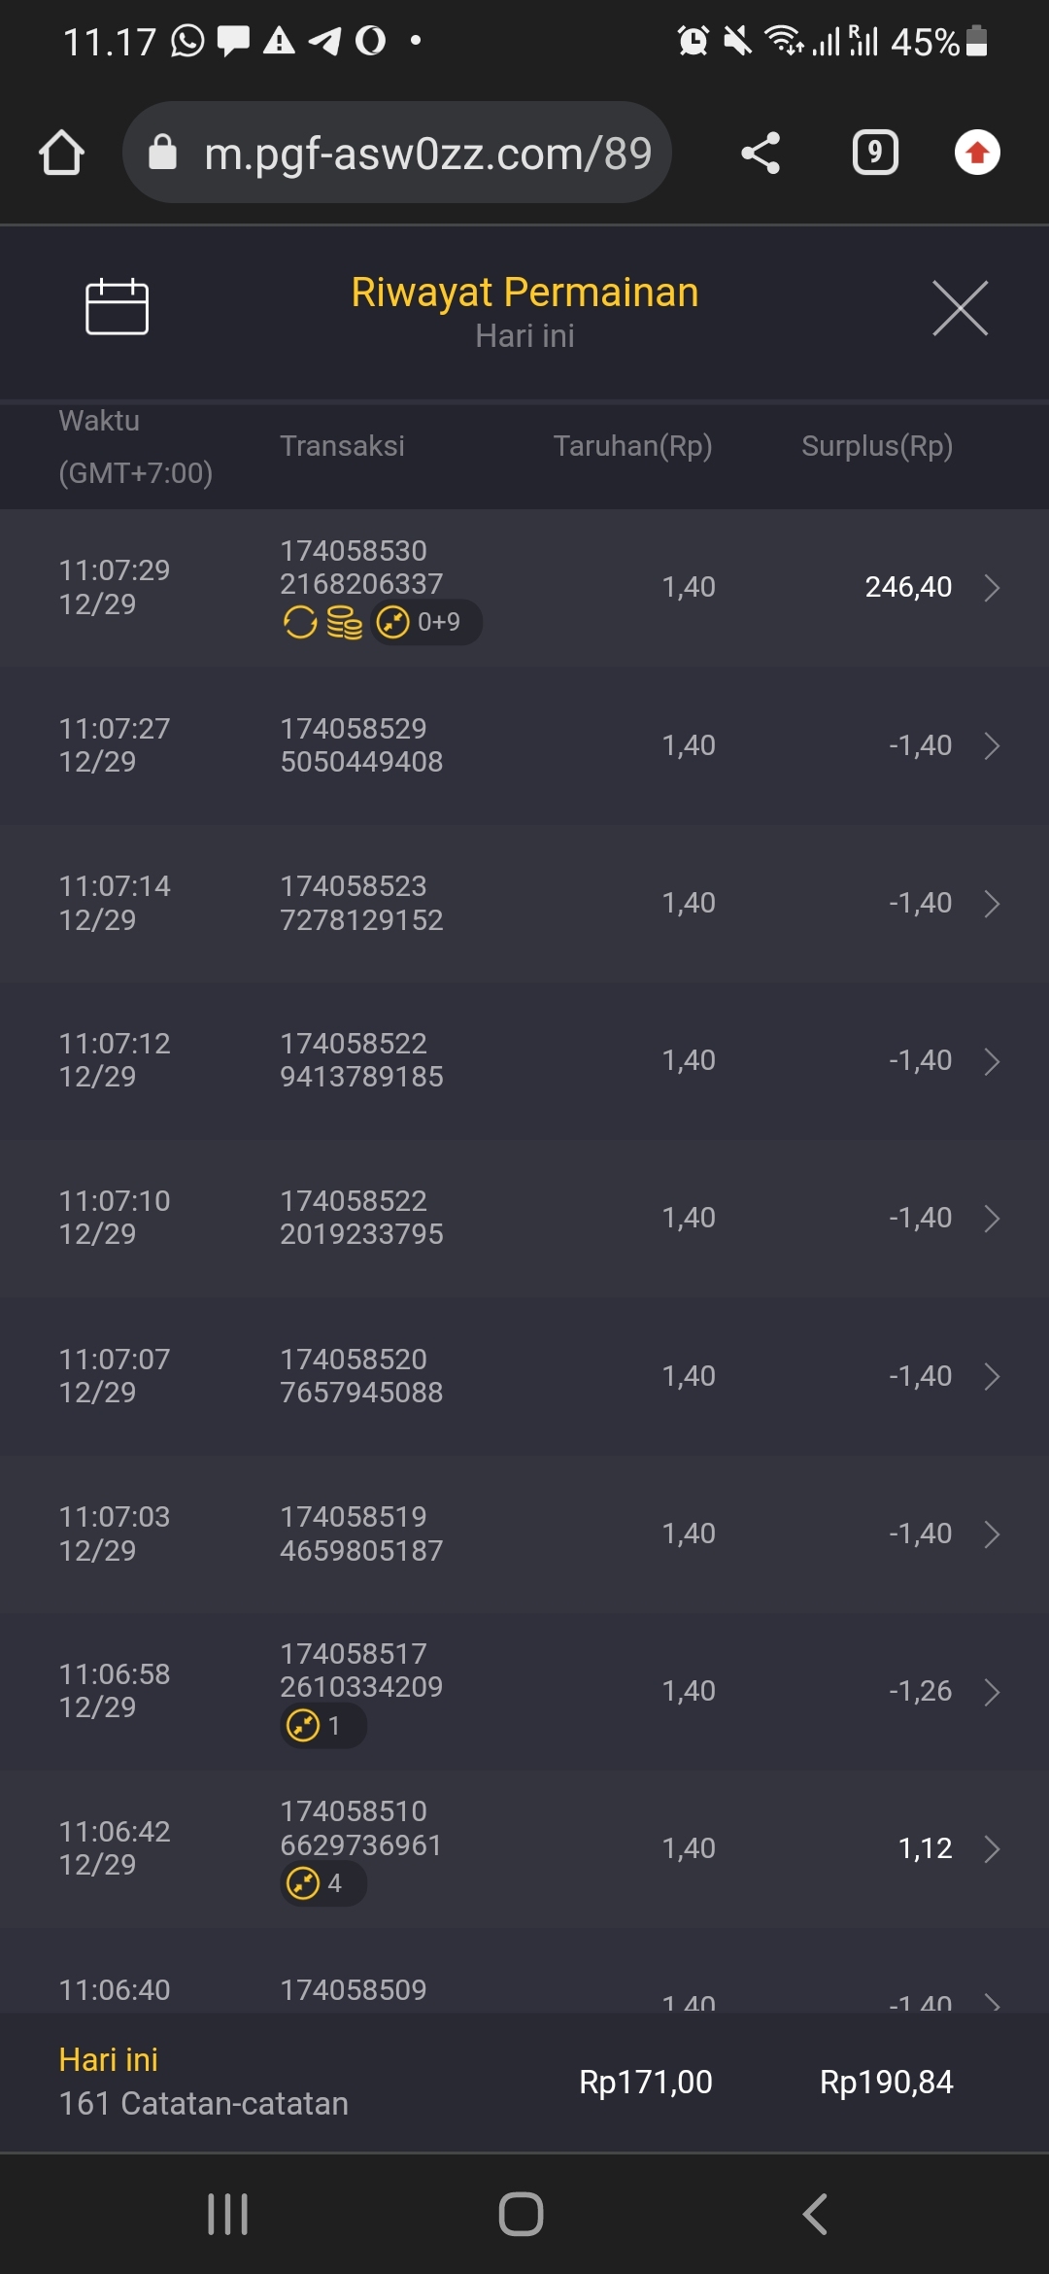Tap the coin stack icon in first row
The height and width of the screenshot is (2274, 1049).
tap(344, 622)
